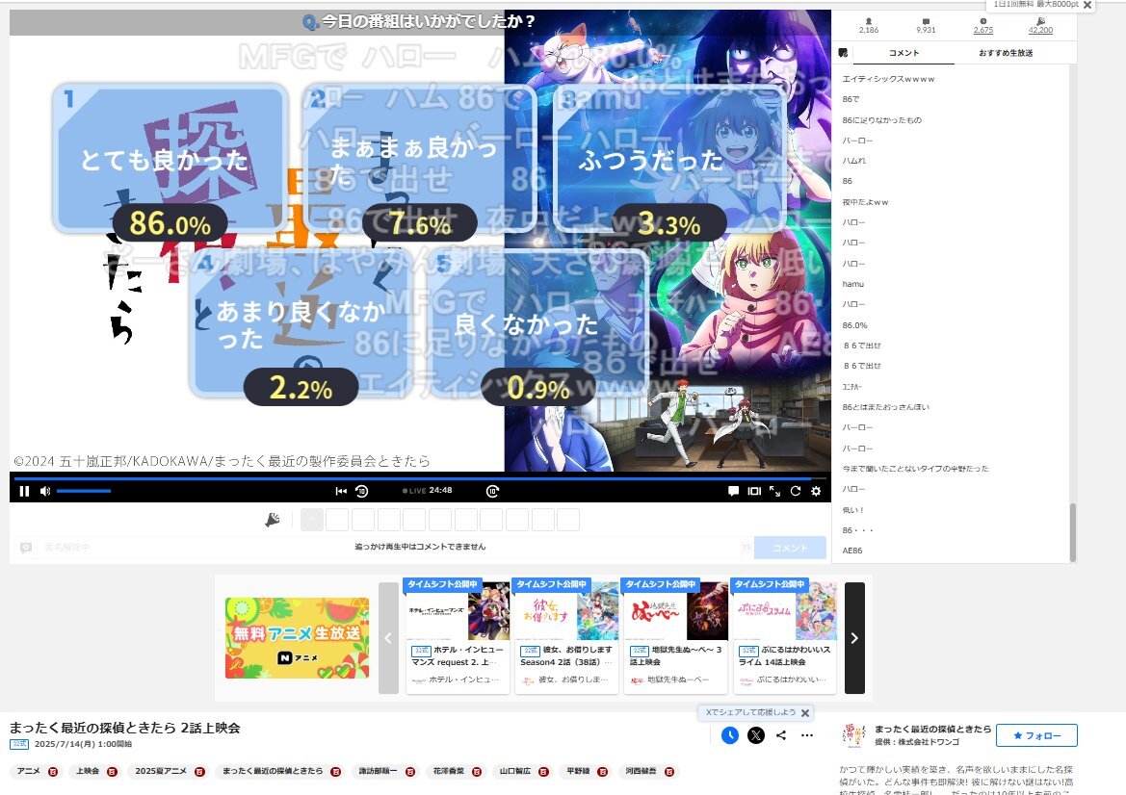The height and width of the screenshot is (795, 1126).
Task: Select comment '86とはまたおっさんぽい'
Action: (x=885, y=407)
